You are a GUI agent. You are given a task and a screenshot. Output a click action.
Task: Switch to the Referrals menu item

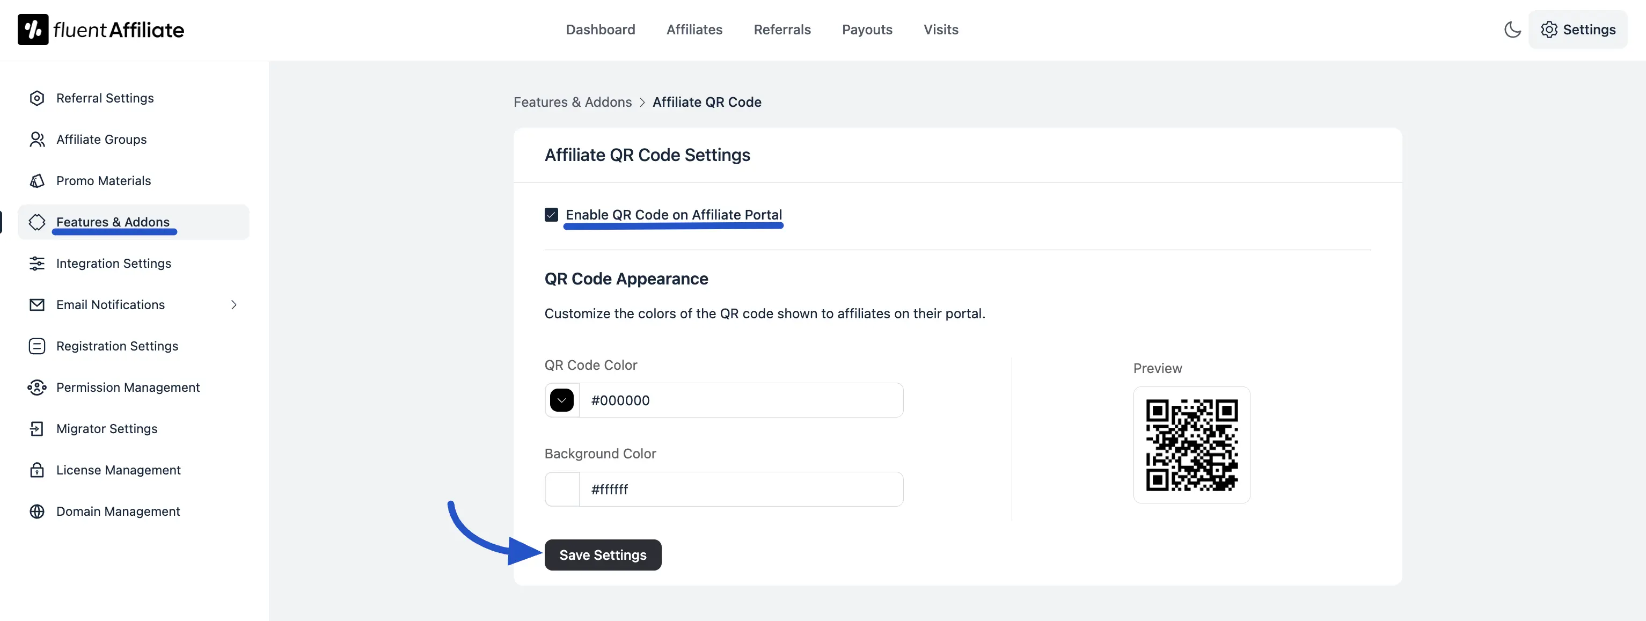[782, 30]
